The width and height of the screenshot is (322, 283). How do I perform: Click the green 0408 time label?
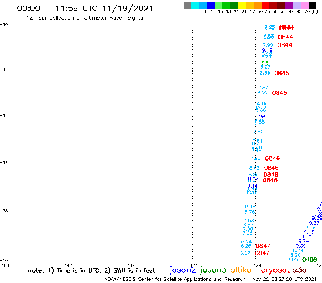coord(310,259)
